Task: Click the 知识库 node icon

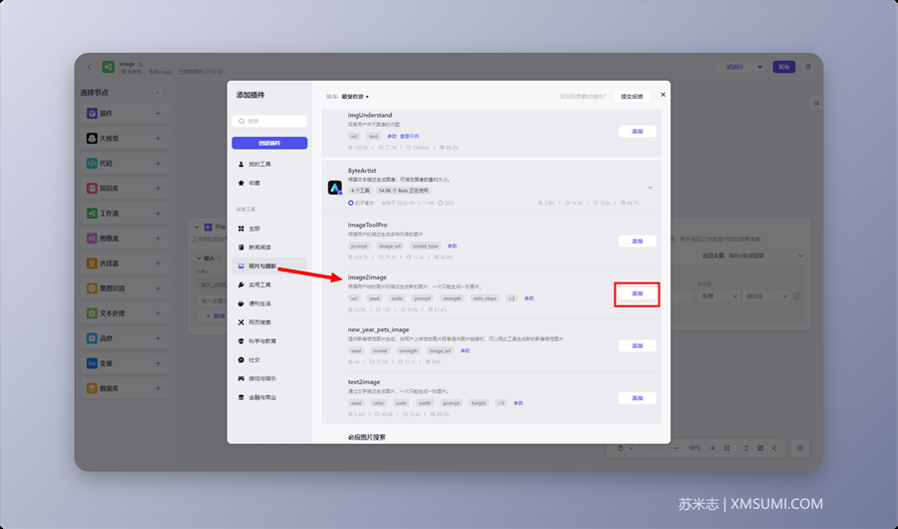Action: click(92, 189)
